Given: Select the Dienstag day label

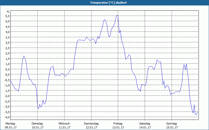Looking at the screenshot, I should pos(37,124).
